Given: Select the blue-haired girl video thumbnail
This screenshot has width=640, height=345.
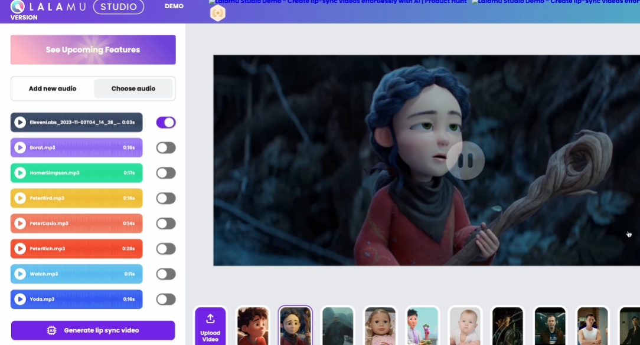Looking at the screenshot, I should click(295, 326).
